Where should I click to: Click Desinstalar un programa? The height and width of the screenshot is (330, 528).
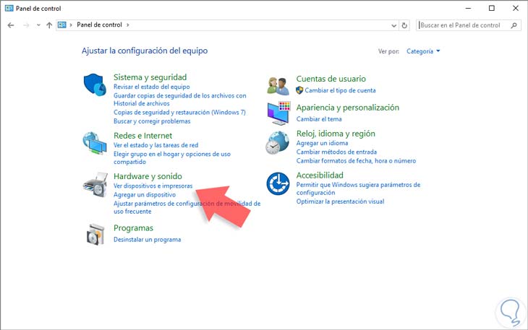tap(147, 240)
